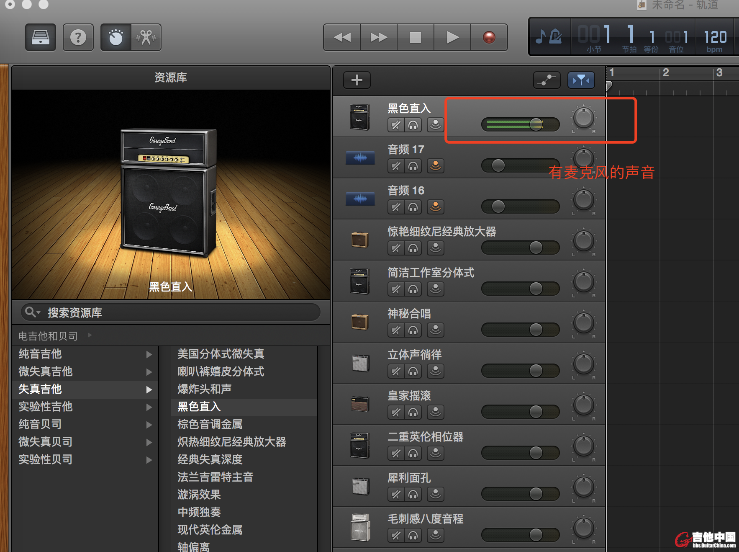
Task: Adjust volume slider of 黑色直入 track
Action: [536, 124]
